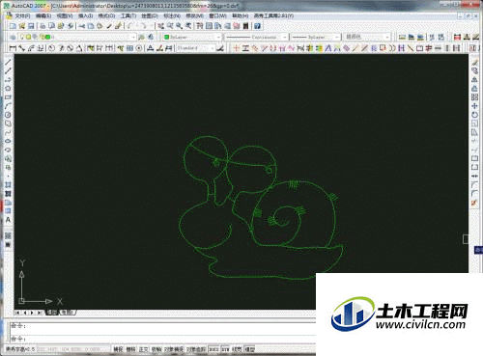Viewport: 483px width, 356px height.
Task: Expand the layer selection dropdown
Action: [x=133, y=38]
